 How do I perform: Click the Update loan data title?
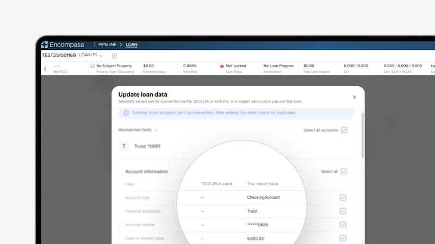point(143,94)
